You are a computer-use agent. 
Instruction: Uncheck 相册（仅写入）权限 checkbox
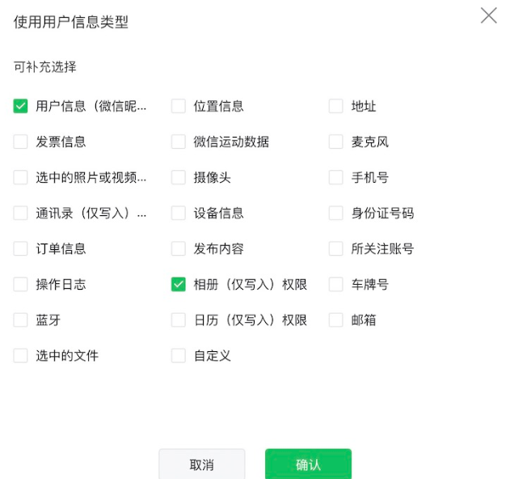(x=179, y=284)
